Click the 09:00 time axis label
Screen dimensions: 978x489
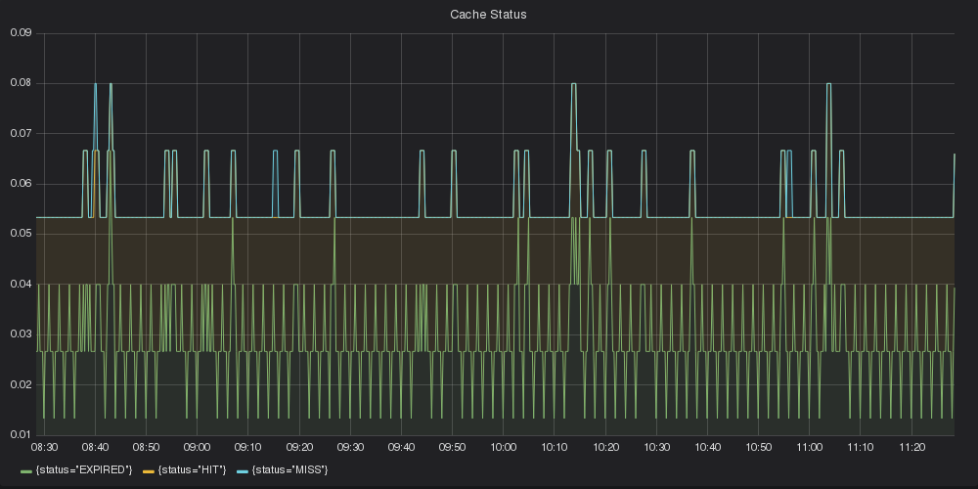point(198,447)
